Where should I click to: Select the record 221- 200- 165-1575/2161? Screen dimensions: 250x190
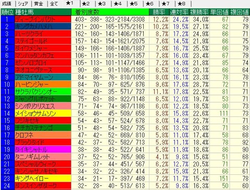coord(110,27)
